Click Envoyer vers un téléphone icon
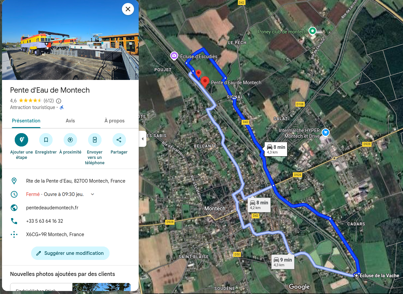 tap(95, 140)
